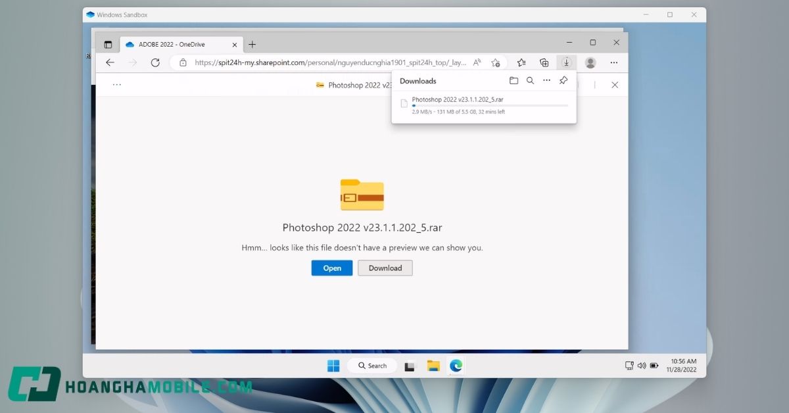Click the battery tray icon
The height and width of the screenshot is (413, 789).
654,366
